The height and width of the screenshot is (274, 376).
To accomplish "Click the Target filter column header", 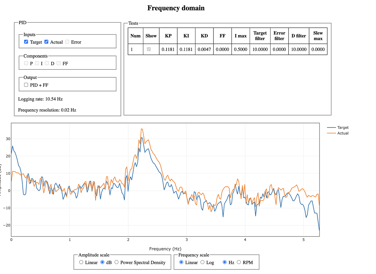I will 260,36.
